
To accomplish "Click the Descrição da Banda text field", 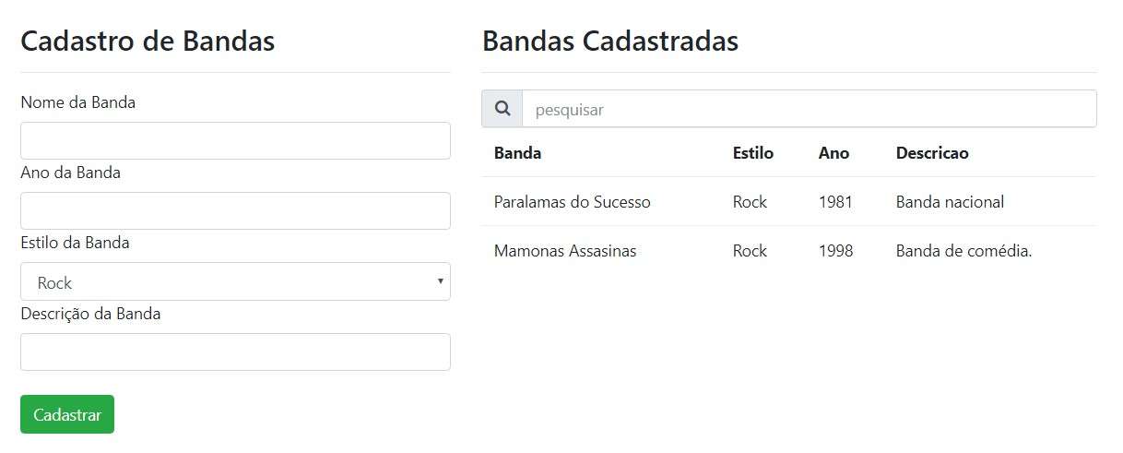I will point(235,352).
